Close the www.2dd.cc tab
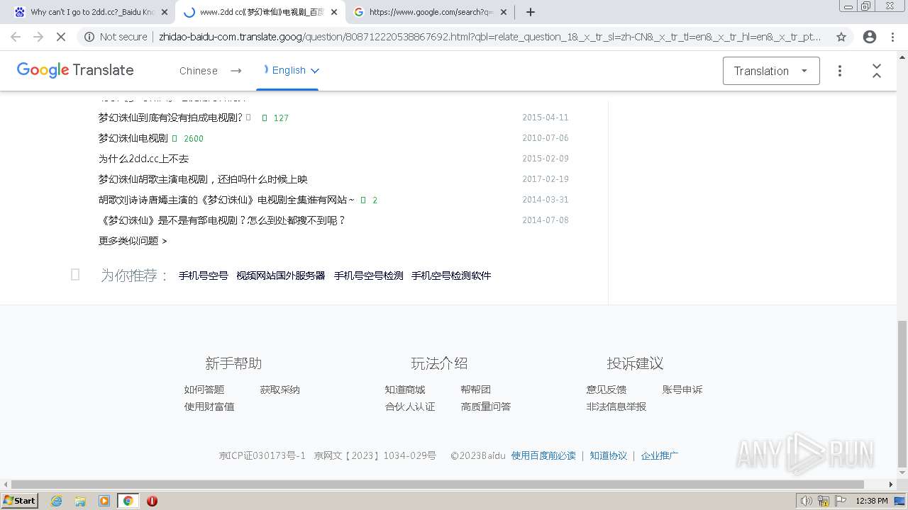 coord(334,12)
